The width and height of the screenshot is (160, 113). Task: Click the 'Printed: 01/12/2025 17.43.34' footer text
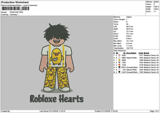pyautogui.click(x=106, y=111)
